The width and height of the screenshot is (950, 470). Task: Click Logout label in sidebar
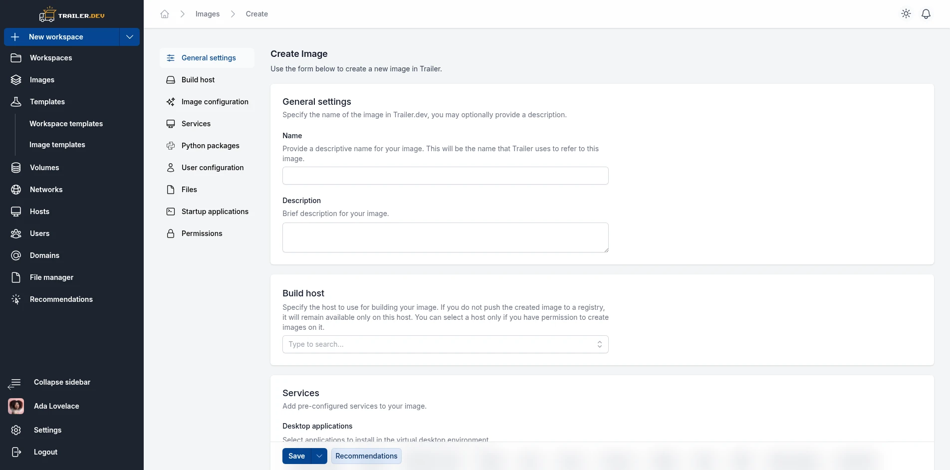45,452
